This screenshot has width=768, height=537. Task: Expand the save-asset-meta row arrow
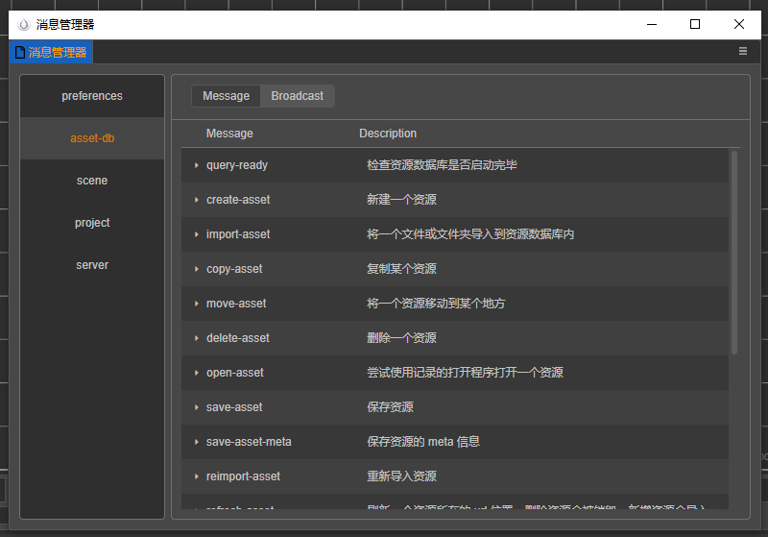click(197, 442)
